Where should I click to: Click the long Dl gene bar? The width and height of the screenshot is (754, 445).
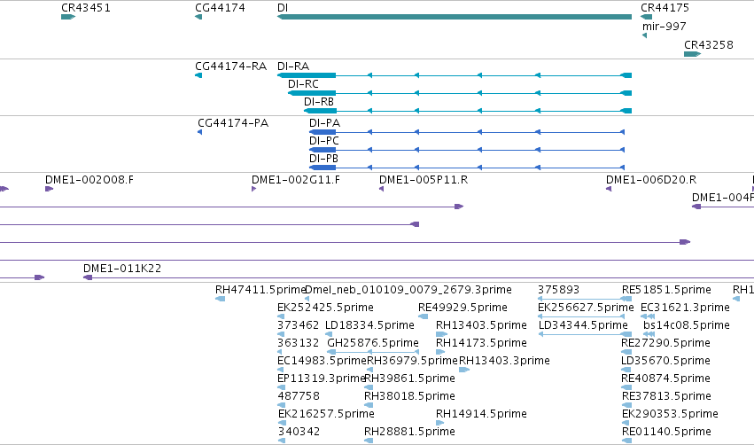[455, 17]
